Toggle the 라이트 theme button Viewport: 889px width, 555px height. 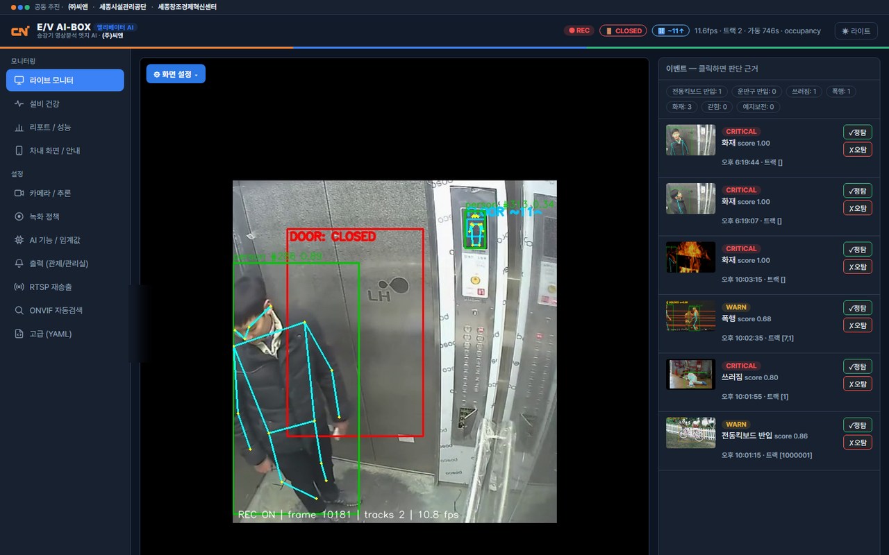(x=856, y=31)
